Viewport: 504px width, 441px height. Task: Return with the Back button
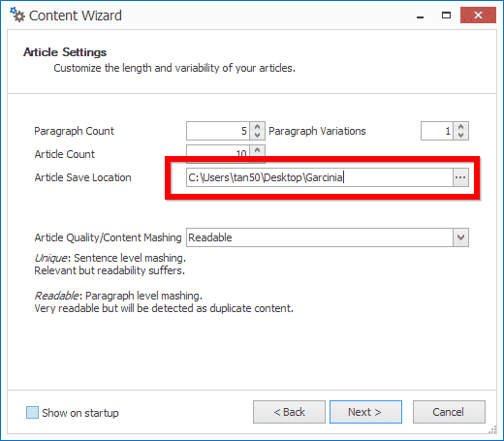pos(289,412)
